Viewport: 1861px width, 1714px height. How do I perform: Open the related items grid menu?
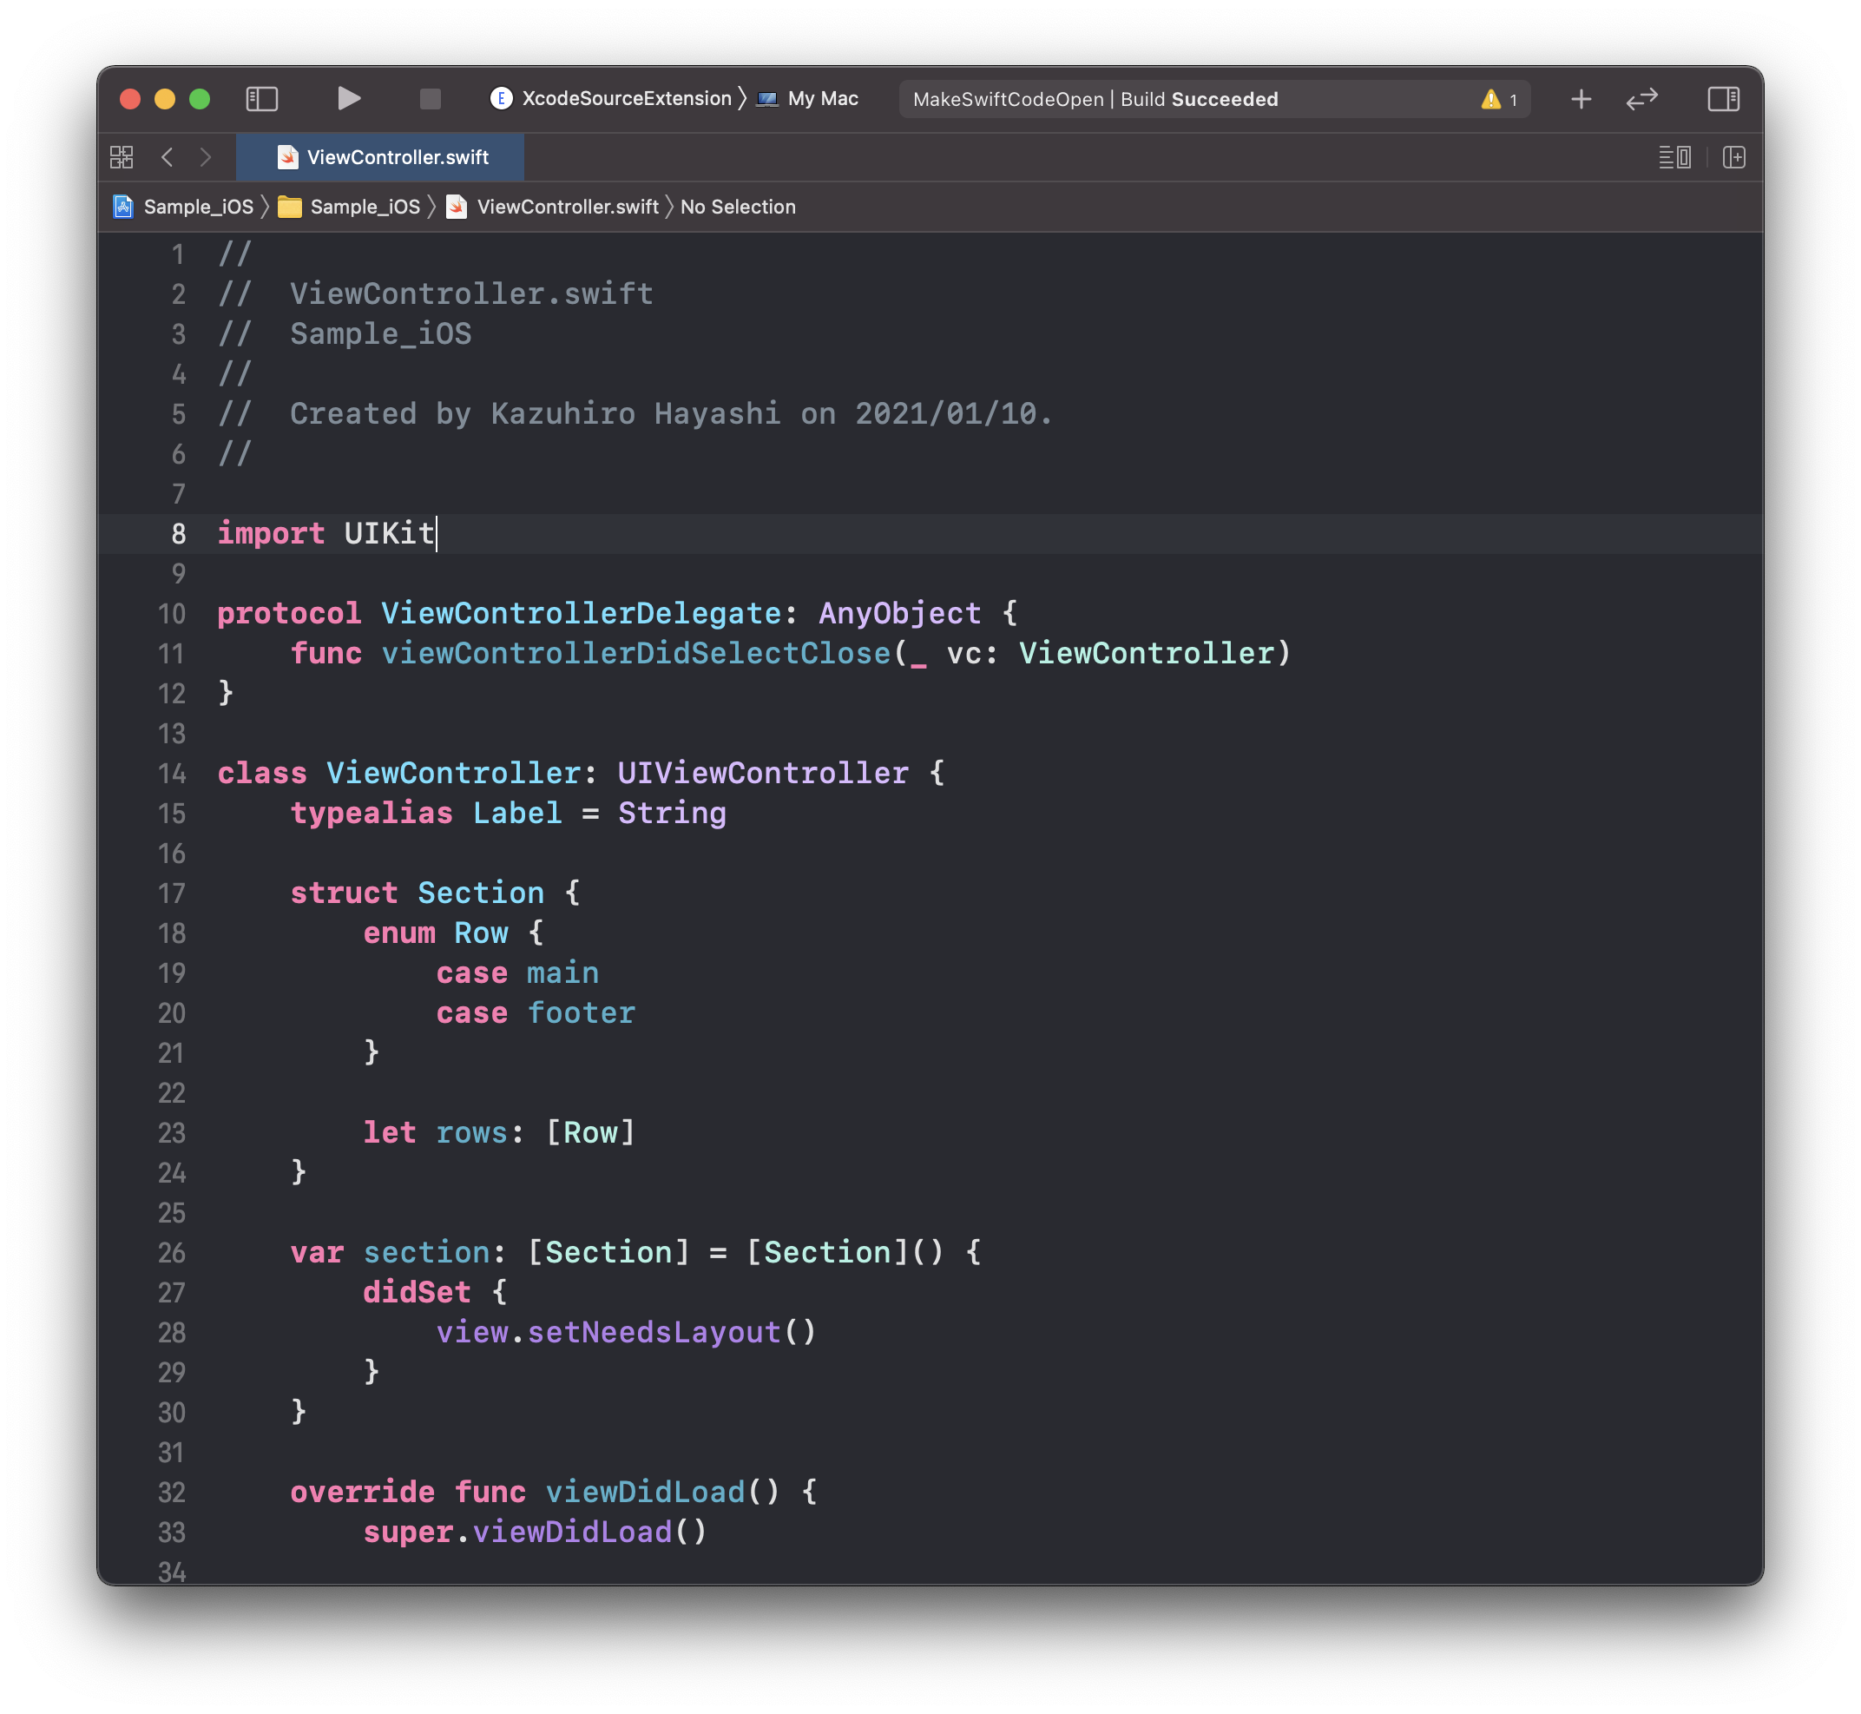(x=121, y=157)
